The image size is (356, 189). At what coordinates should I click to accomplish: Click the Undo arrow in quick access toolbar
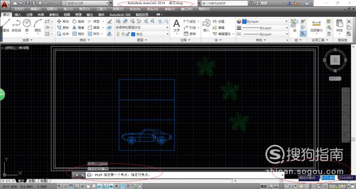[46, 3]
